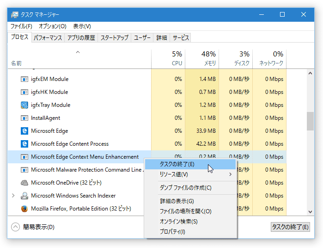The width and height of the screenshot is (323, 248).
Task: Click the igfxHK Module process icon
Action: (x=24, y=92)
